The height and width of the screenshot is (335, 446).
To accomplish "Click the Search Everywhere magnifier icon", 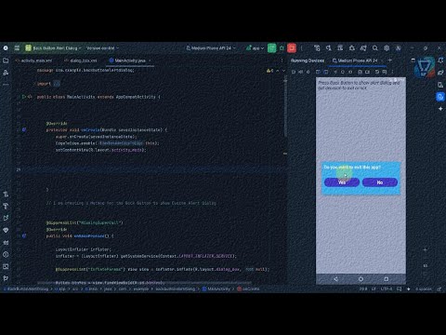I will [374, 48].
